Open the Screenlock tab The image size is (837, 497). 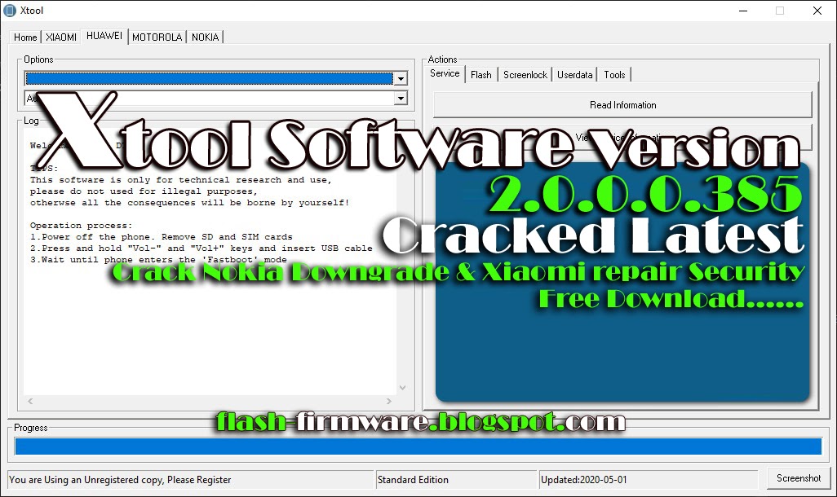525,74
